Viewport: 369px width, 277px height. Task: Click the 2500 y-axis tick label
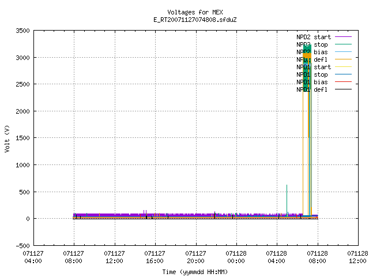pyautogui.click(x=22, y=84)
